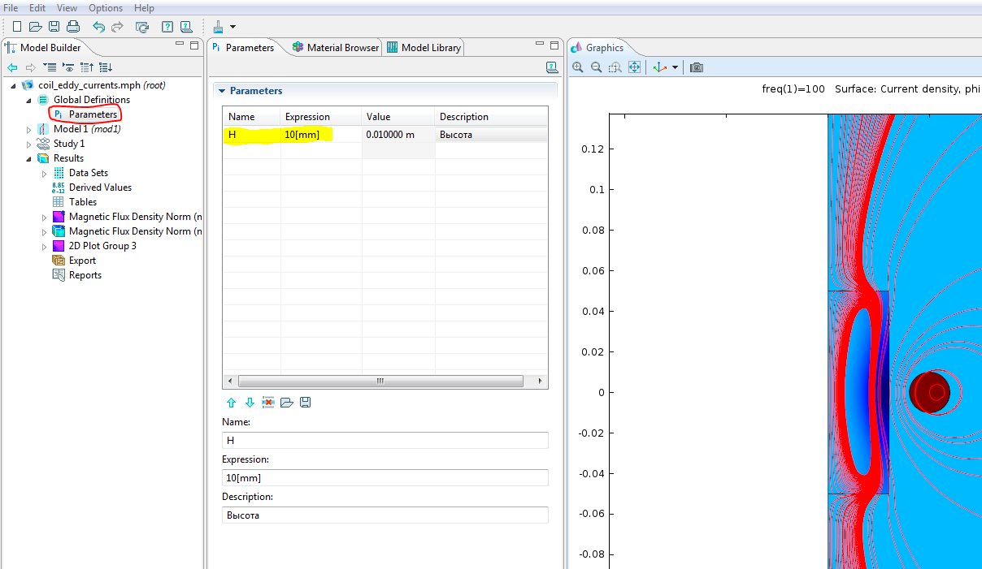Collapse Global Definitions node
Viewport: 982px width, 569px height.
29,100
